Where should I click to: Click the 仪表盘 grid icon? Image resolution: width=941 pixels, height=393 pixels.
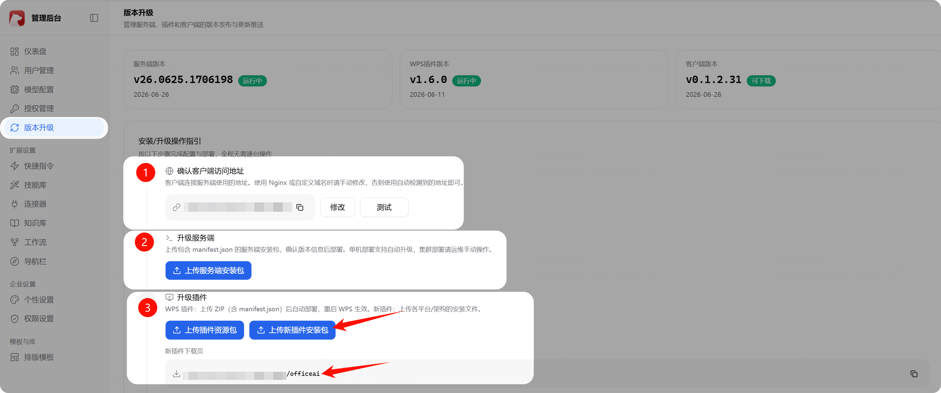click(x=14, y=51)
